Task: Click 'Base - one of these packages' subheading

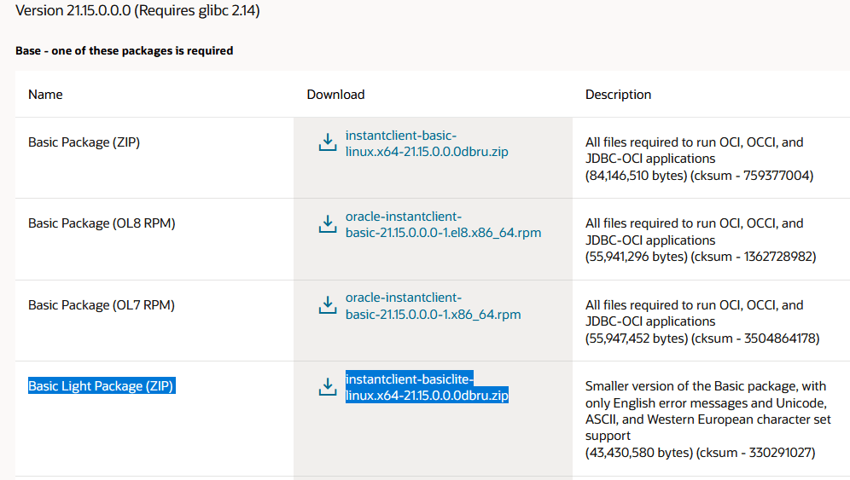Action: pyautogui.click(x=124, y=50)
